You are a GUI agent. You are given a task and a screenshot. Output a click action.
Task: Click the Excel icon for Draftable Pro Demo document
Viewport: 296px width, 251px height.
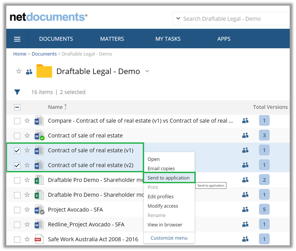[x=39, y=180]
